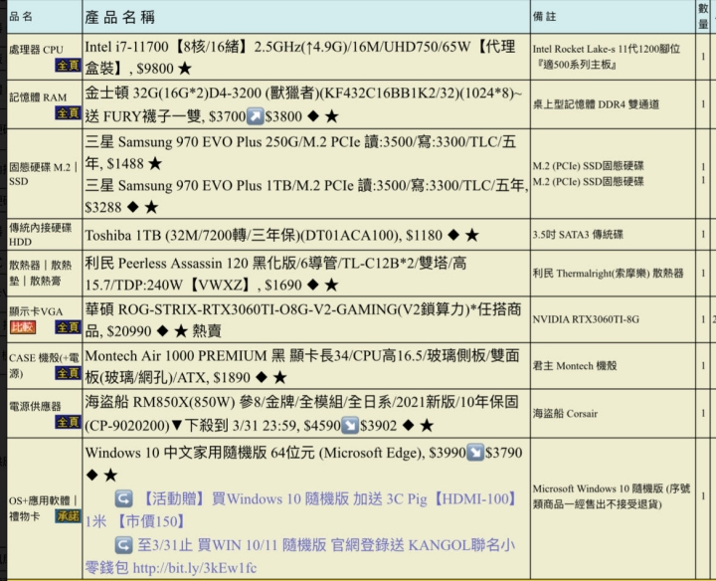The height and width of the screenshot is (581, 716).
Task: Click 全頁 badge in 記憶體 RAM row
Action: tap(68, 112)
